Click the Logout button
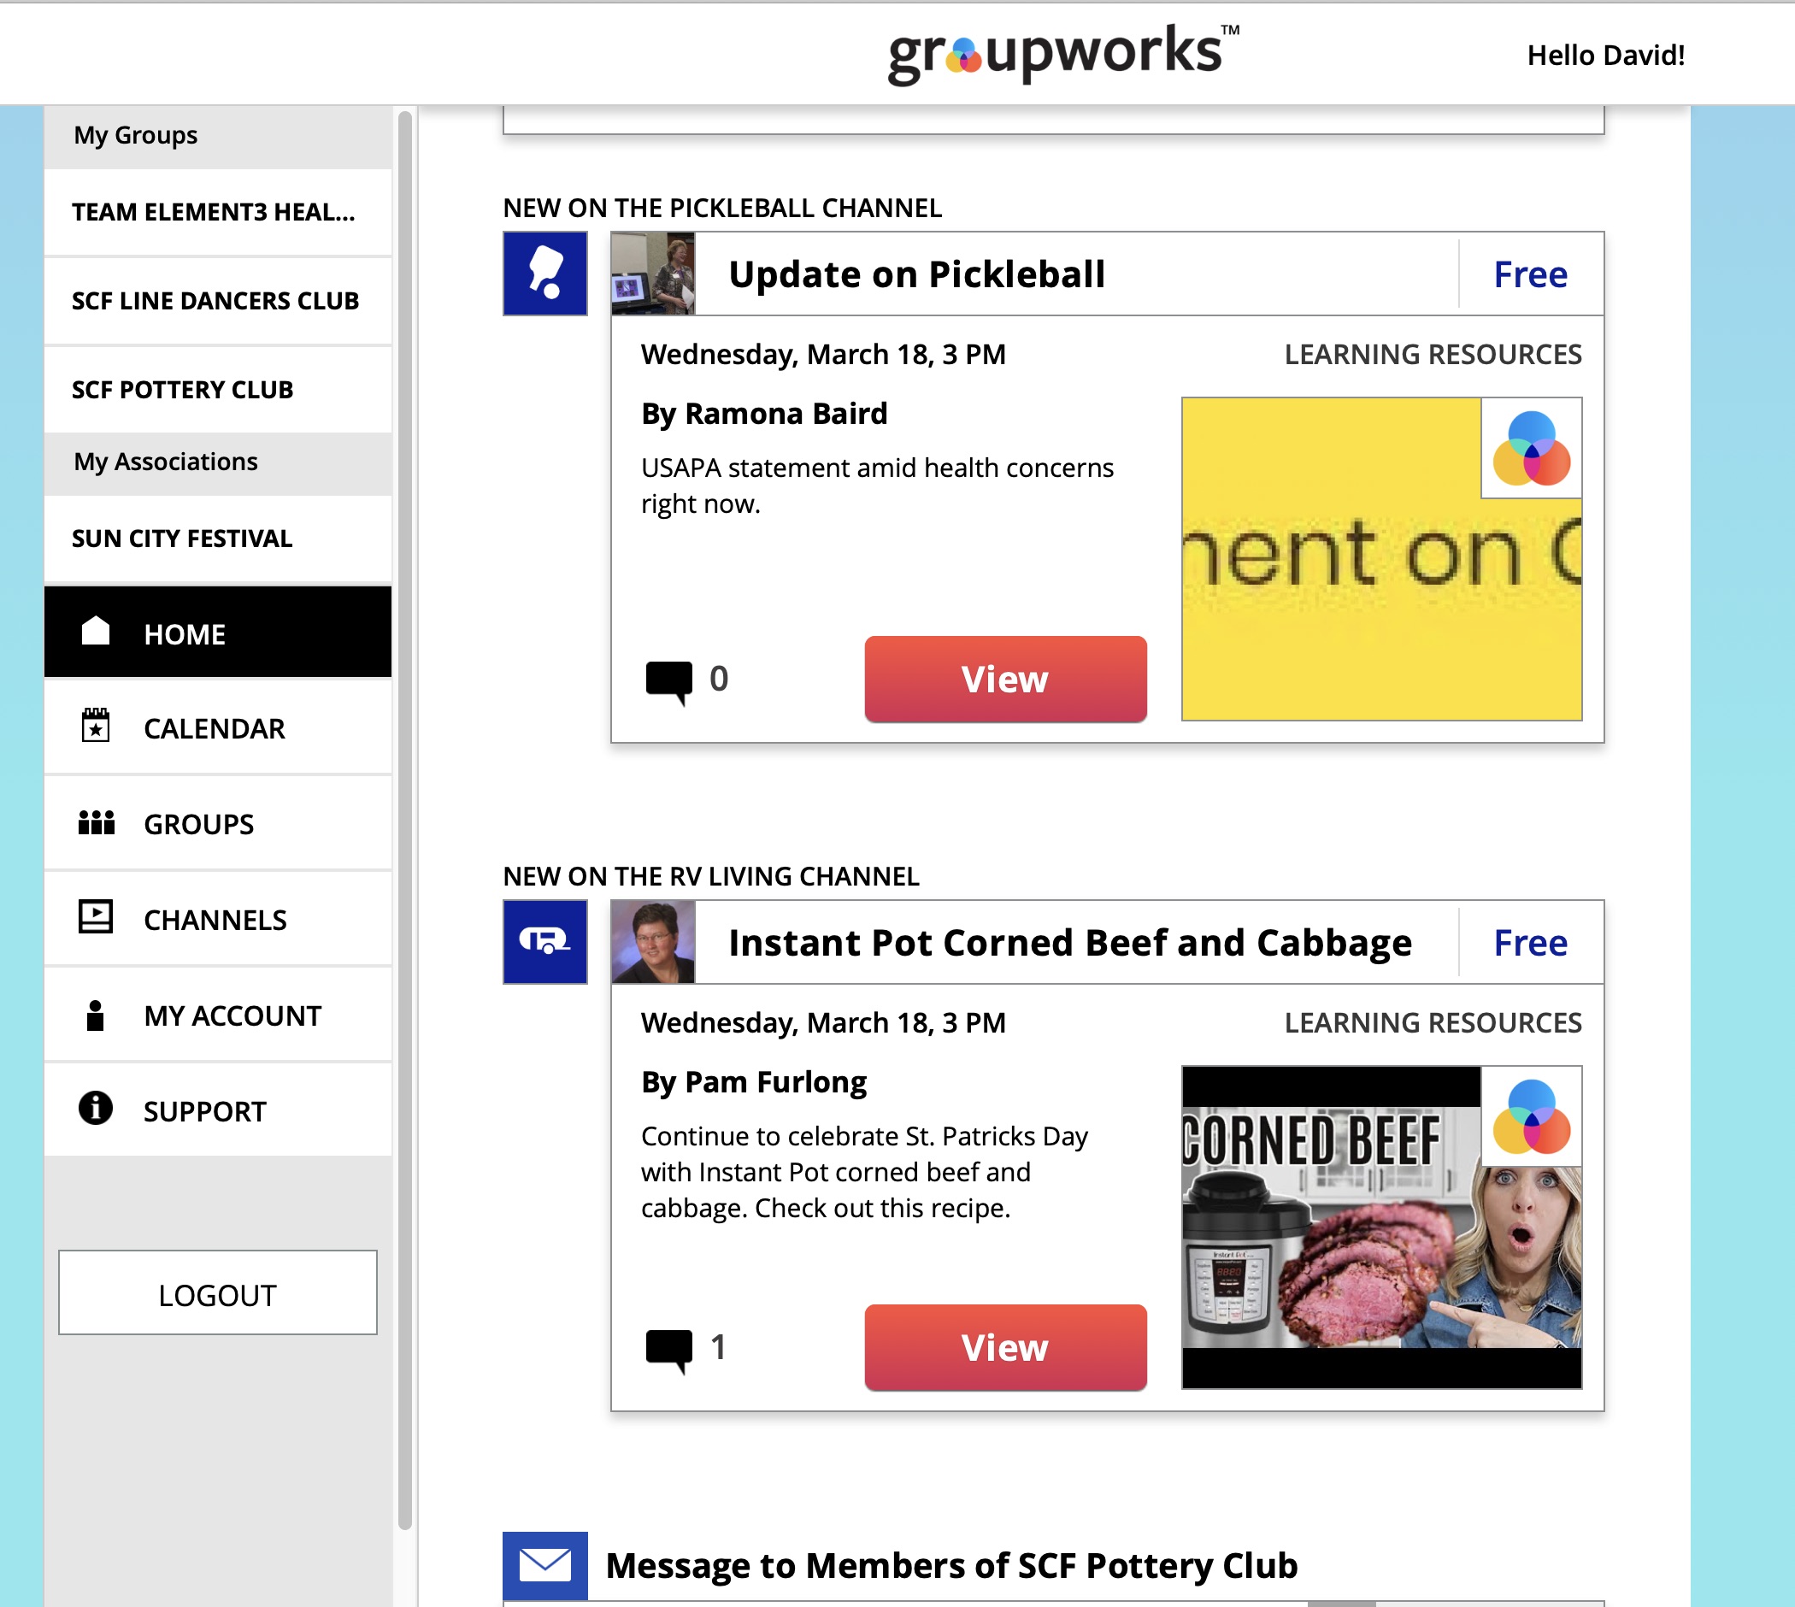The height and width of the screenshot is (1607, 1795). pos(217,1293)
